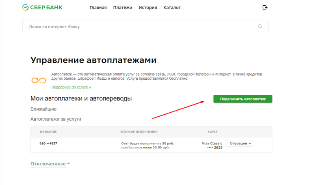Image resolution: width=325 pixels, height=185 pixels.
Task: Click the Счет будет пополнен condition text
Action: click(147, 146)
